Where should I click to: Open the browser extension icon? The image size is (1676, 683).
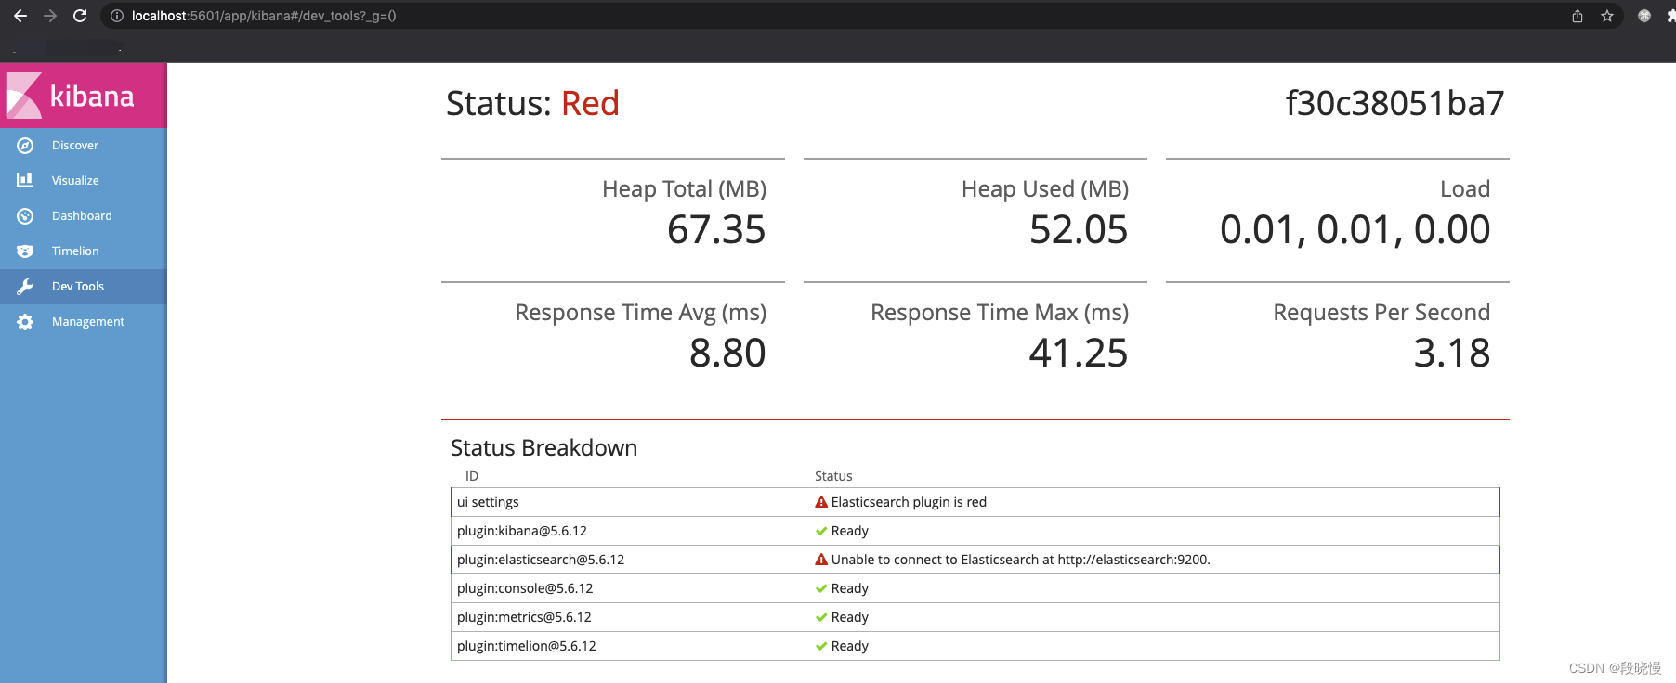click(x=1644, y=16)
